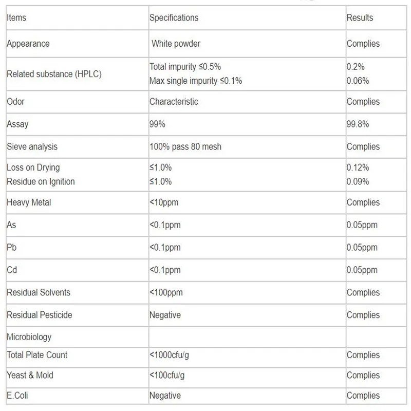
Task: Click the Sieve analysis item cell
Action: click(32, 147)
